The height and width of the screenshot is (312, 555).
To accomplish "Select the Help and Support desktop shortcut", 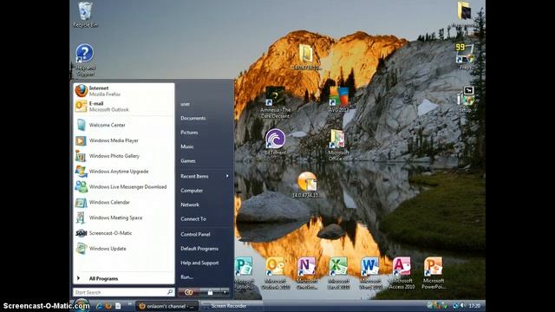I will click(x=85, y=60).
